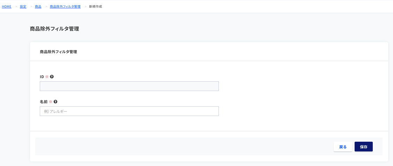The height and width of the screenshot is (166, 393).
Task: Click the help icon next to ID
Action: 52,77
